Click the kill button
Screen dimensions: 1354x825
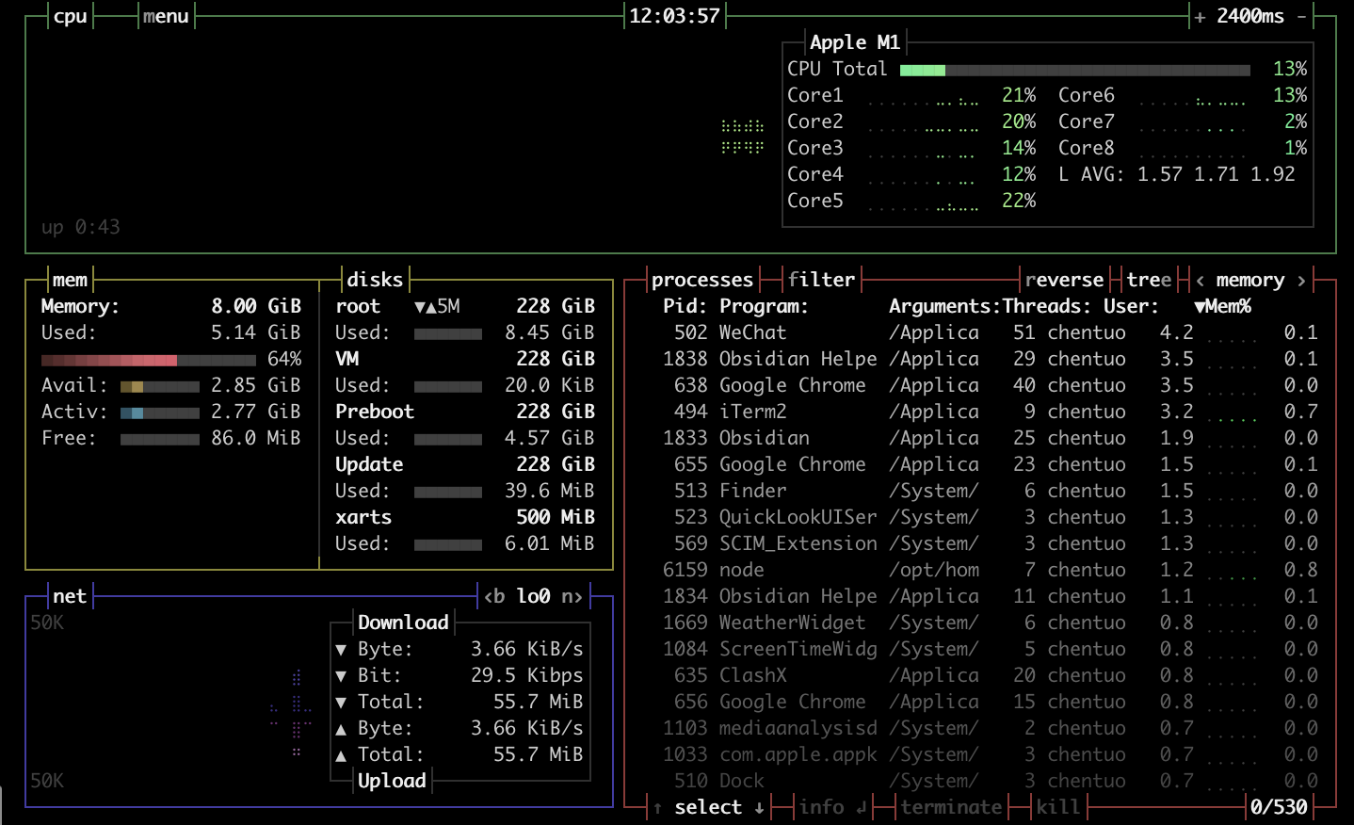click(x=1057, y=807)
